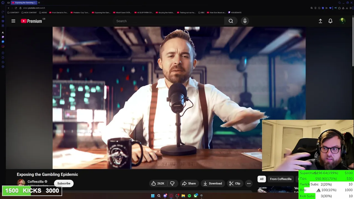Go forward in browser history
Screen dimensions: 354x199
tap(12, 8)
